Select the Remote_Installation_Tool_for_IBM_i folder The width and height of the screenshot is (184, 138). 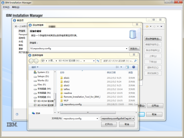80,97
